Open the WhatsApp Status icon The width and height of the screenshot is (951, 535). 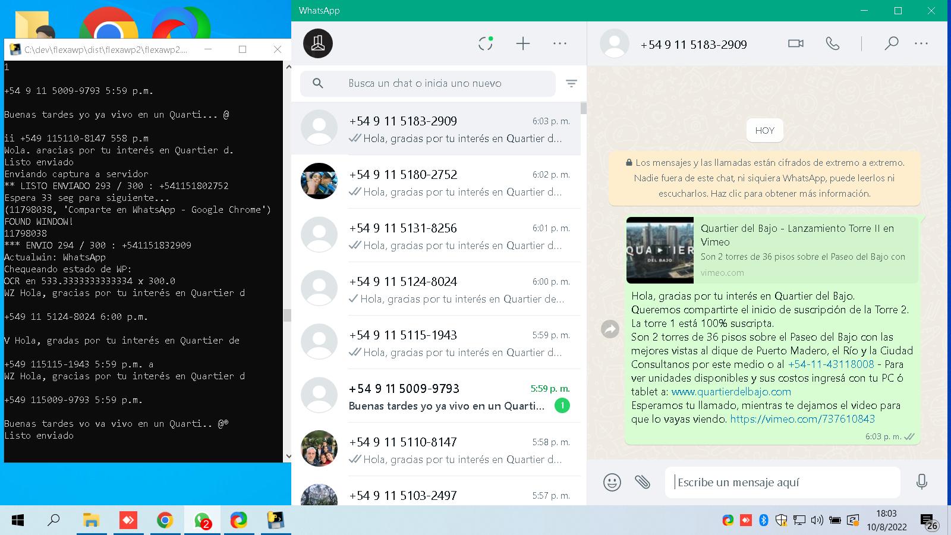point(486,43)
